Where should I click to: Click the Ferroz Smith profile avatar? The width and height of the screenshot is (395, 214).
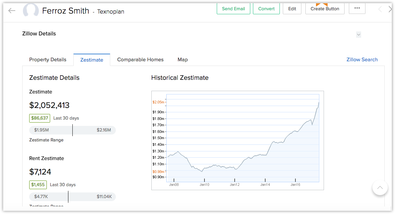(x=31, y=10)
